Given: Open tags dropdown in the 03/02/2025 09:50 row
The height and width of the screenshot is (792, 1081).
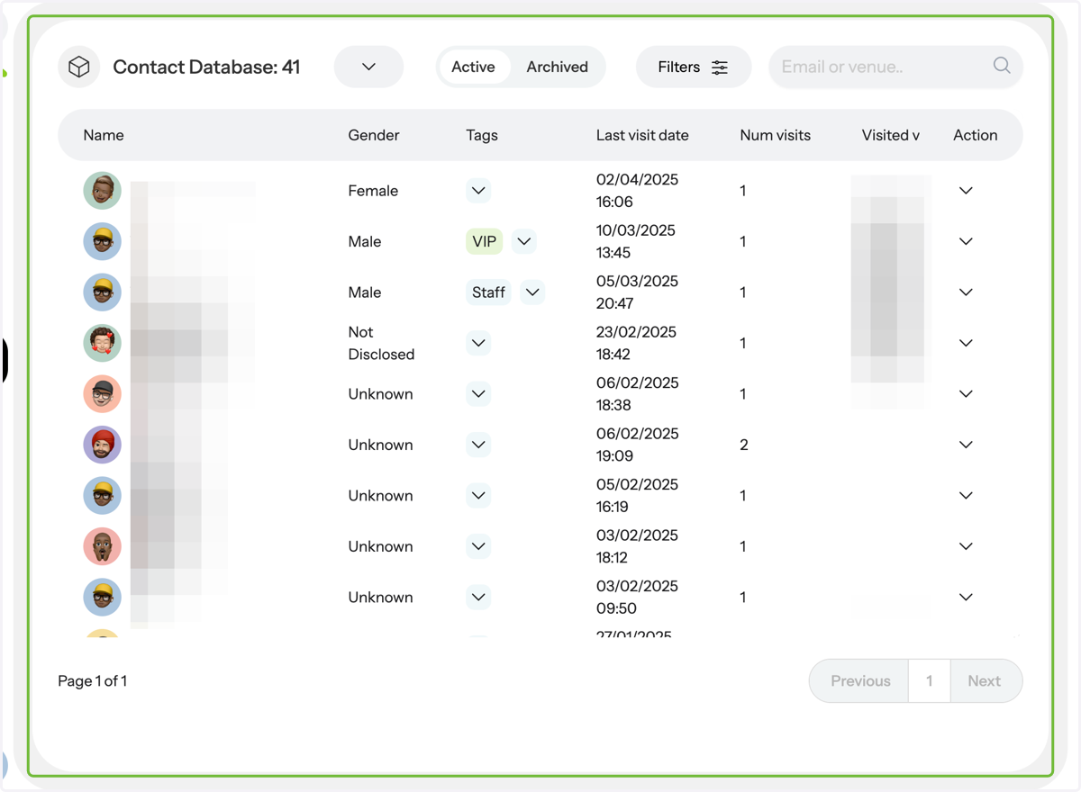Looking at the screenshot, I should tap(478, 598).
